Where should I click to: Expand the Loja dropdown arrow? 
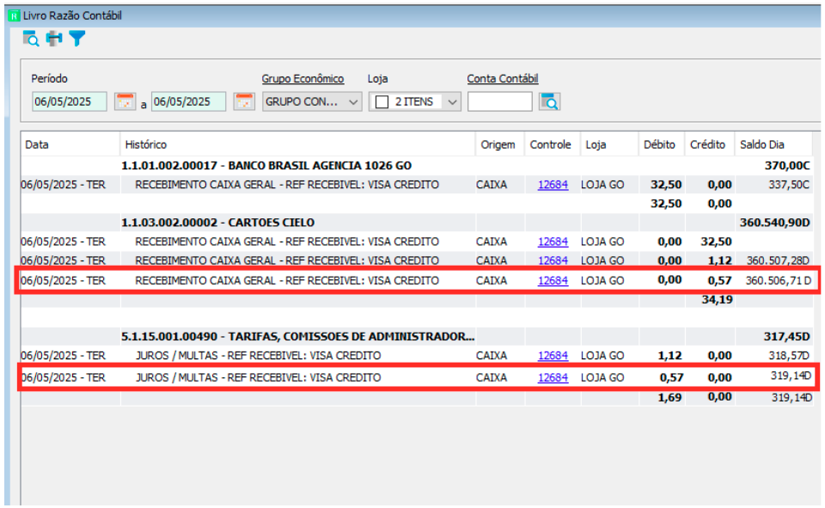tap(453, 101)
